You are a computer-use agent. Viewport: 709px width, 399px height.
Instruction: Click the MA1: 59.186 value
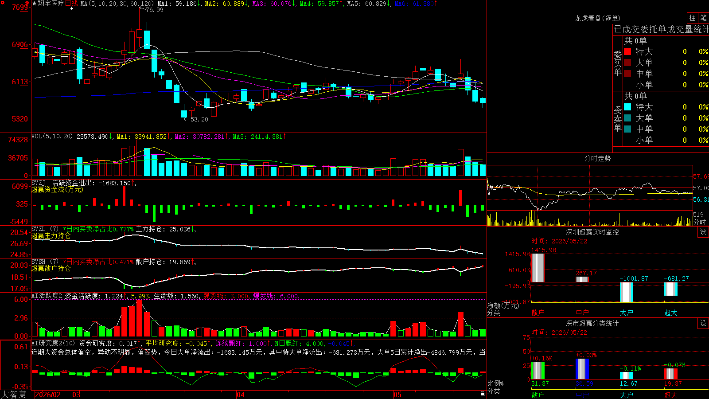click(179, 4)
